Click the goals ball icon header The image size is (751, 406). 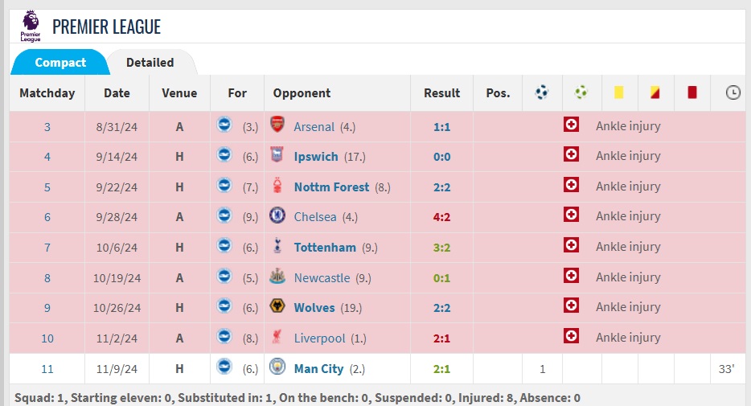click(542, 92)
